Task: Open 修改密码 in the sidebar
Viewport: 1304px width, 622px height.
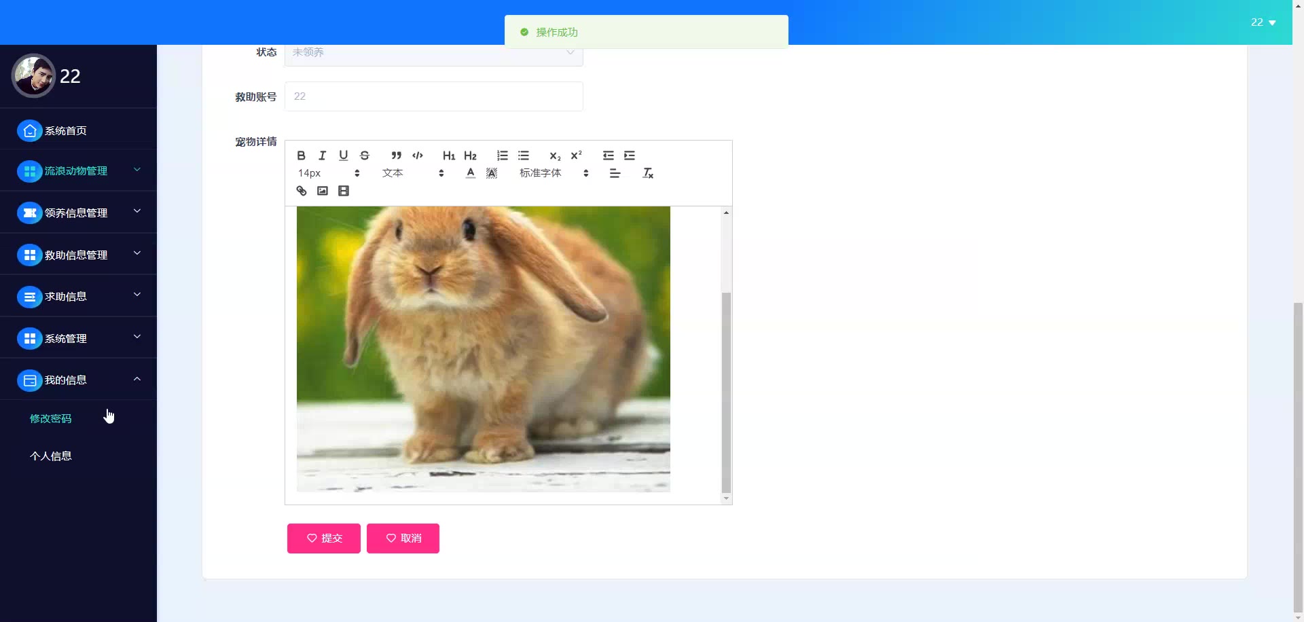Action: [x=51, y=419]
